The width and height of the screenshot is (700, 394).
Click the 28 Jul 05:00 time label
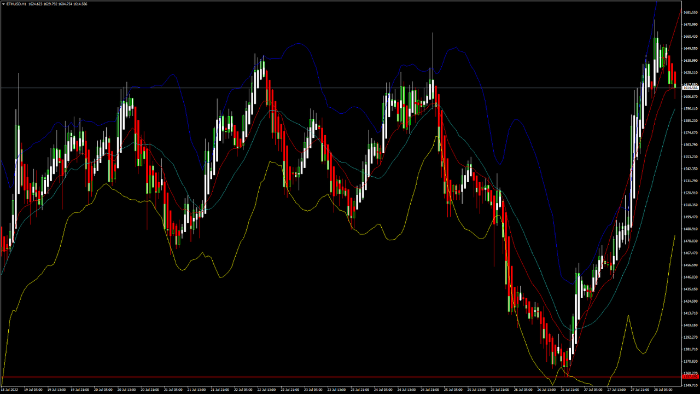pos(662,390)
